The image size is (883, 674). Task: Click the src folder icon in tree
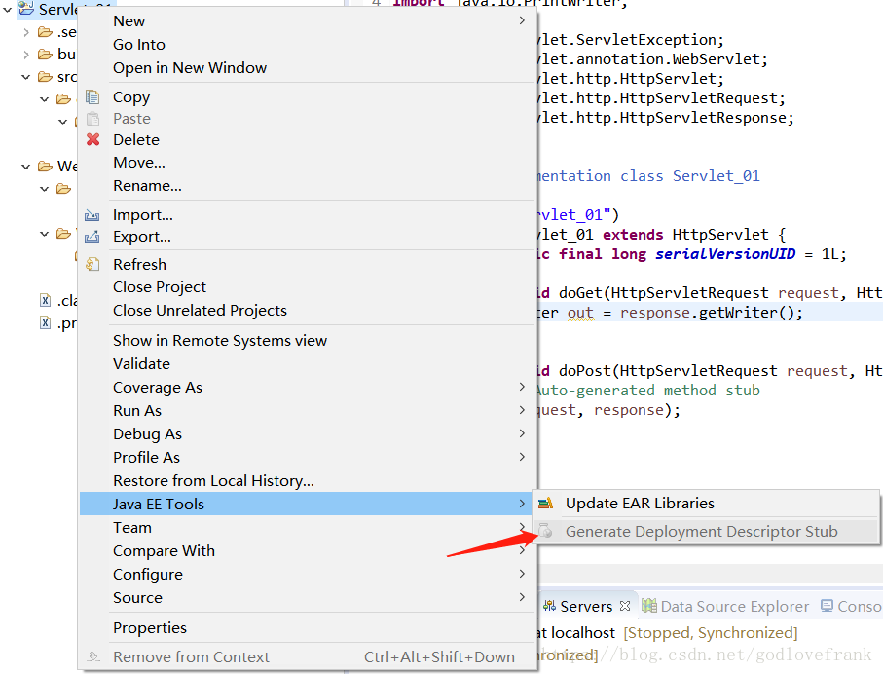[45, 77]
